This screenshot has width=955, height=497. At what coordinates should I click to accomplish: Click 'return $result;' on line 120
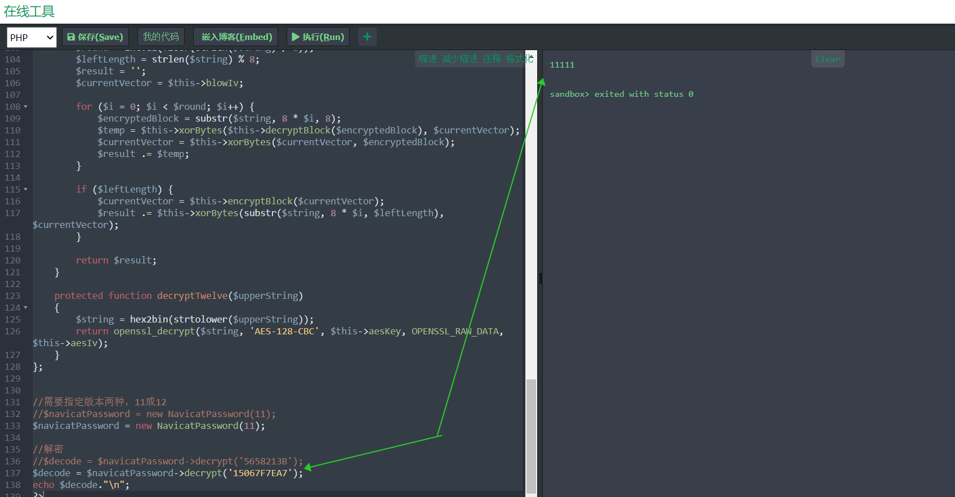pos(116,261)
